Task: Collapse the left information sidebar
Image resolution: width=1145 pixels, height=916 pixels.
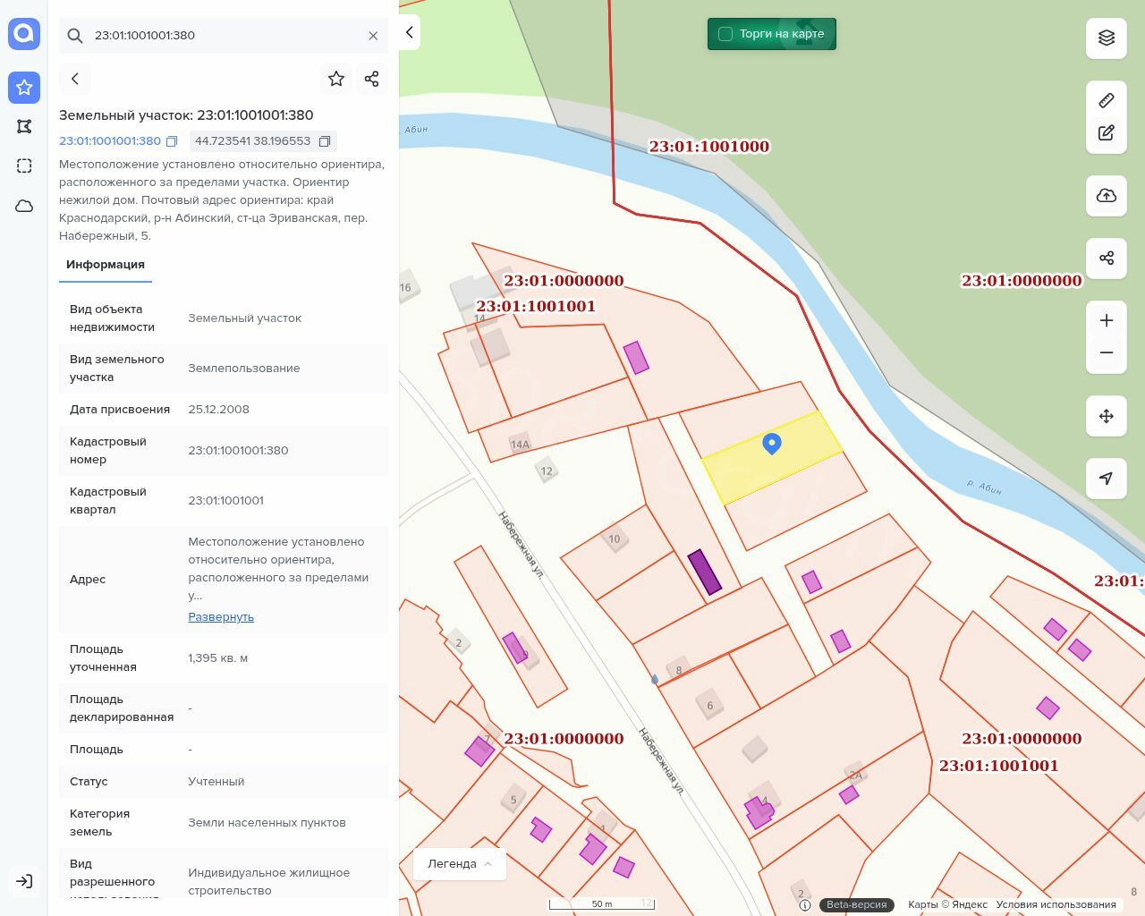Action: [x=410, y=33]
